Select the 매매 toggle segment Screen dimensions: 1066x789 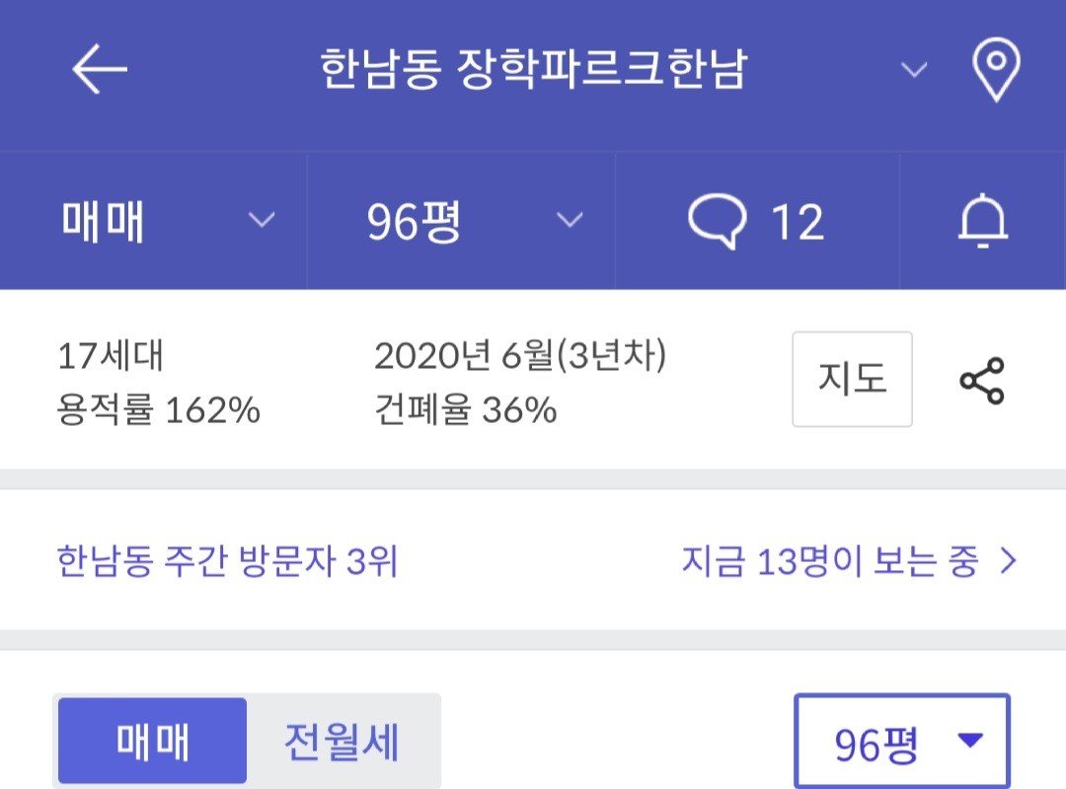point(152,742)
